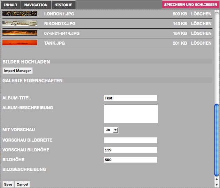Click the Vorschau Bildhöhe field
Screen dimensions: 220x188
click(x=130, y=150)
